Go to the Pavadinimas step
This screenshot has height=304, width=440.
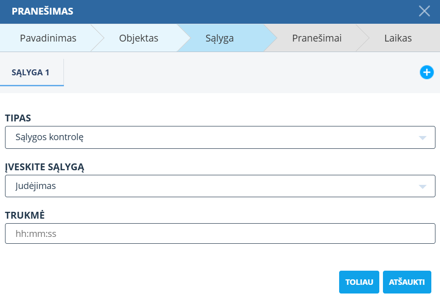click(x=48, y=38)
